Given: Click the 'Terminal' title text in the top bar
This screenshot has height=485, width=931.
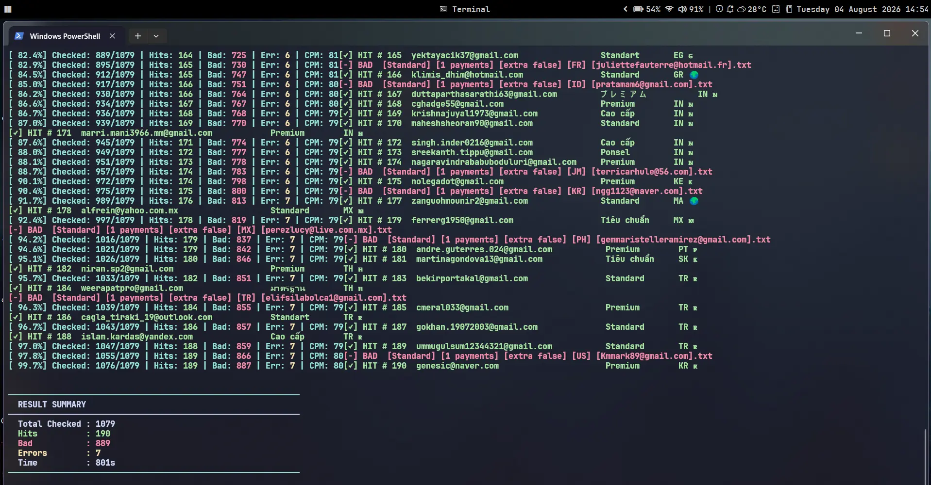Looking at the screenshot, I should [471, 9].
